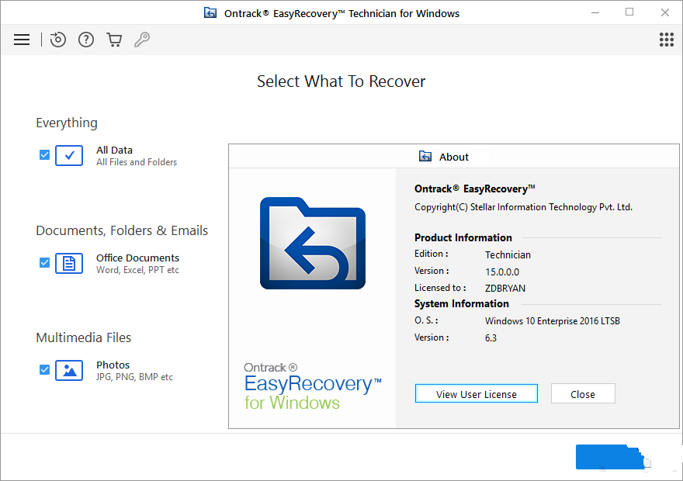Click the 'Word, Excel, PPT etc' description
683x481 pixels.
tap(137, 270)
